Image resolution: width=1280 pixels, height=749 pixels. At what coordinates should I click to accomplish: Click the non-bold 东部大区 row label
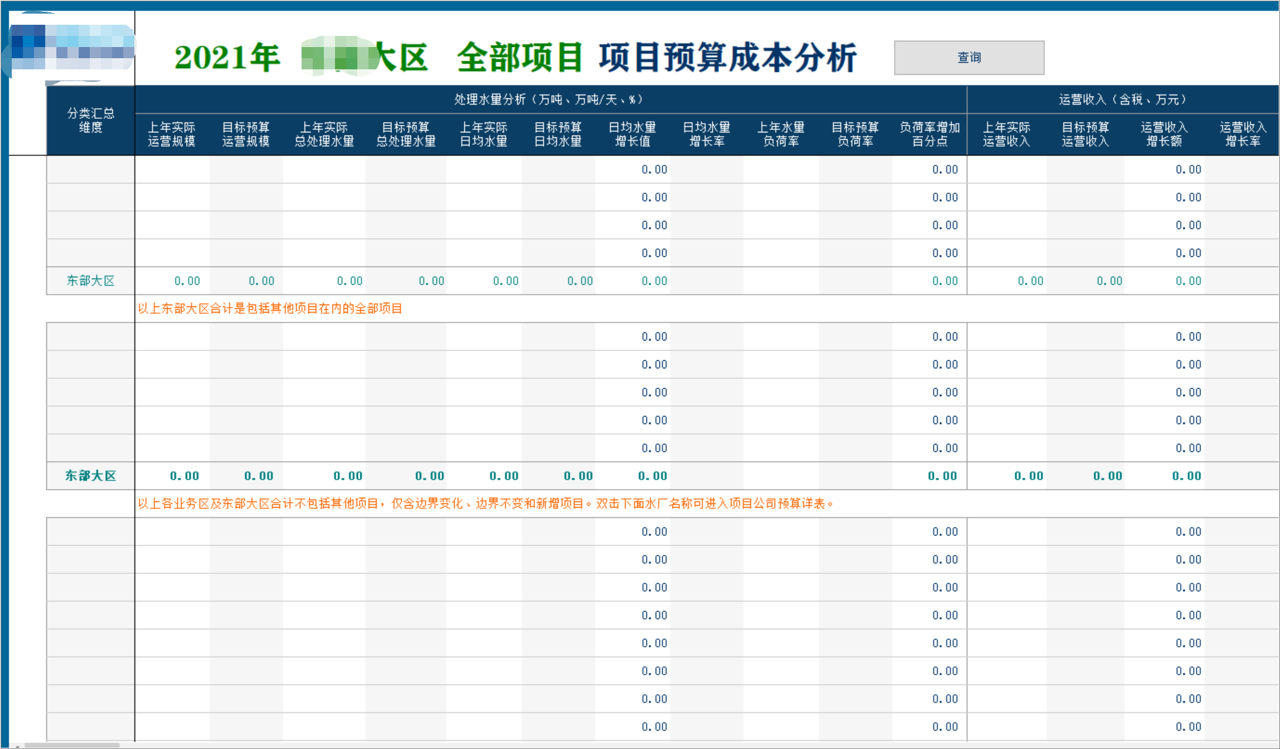(91, 281)
